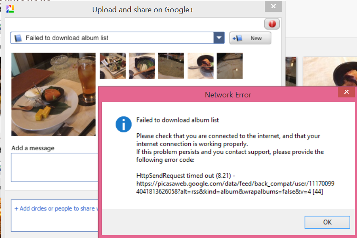Select the last dark table thumbnail
Image resolution: width=357 pixels, height=238 pixels.
(230, 66)
